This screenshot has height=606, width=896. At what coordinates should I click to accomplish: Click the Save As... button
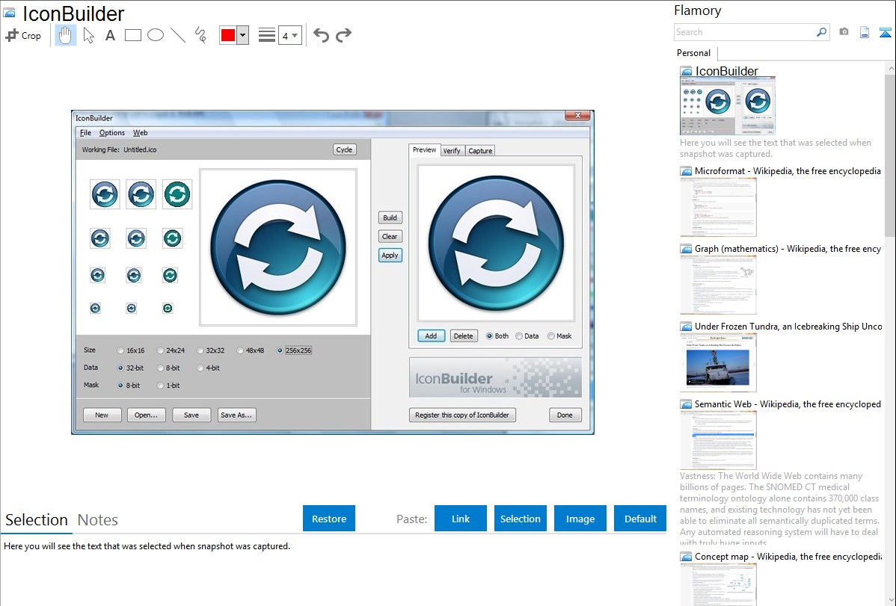click(x=236, y=415)
